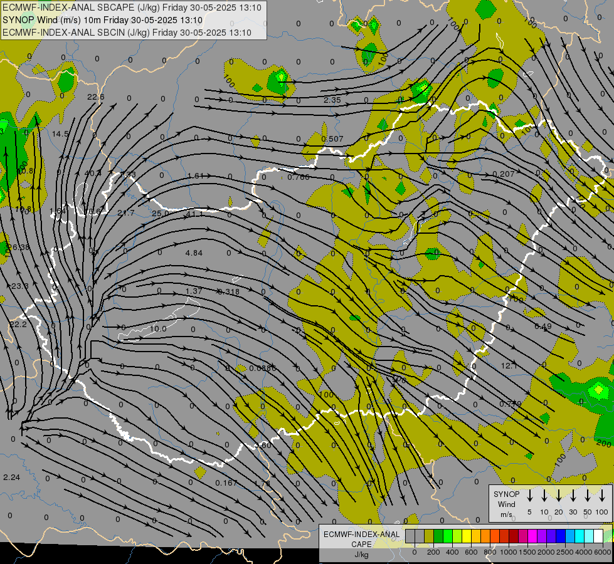Click the 6000 tick on CAPE scale
614x564 pixels.
[603, 552]
